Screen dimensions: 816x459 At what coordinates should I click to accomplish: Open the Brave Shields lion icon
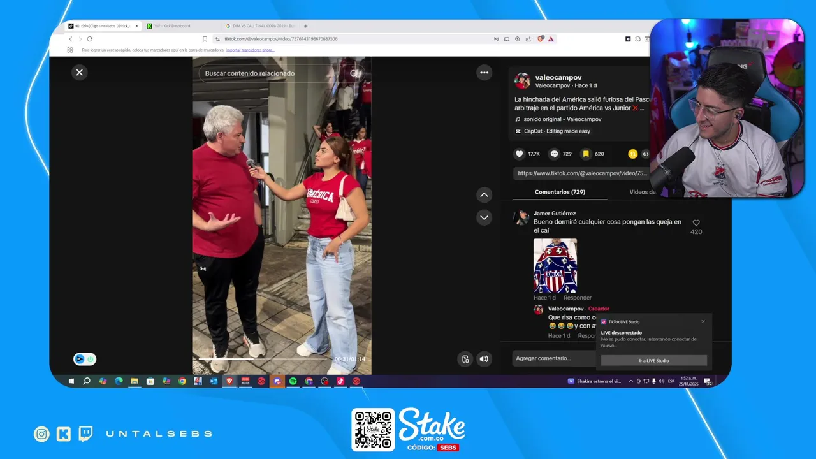pyautogui.click(x=541, y=39)
